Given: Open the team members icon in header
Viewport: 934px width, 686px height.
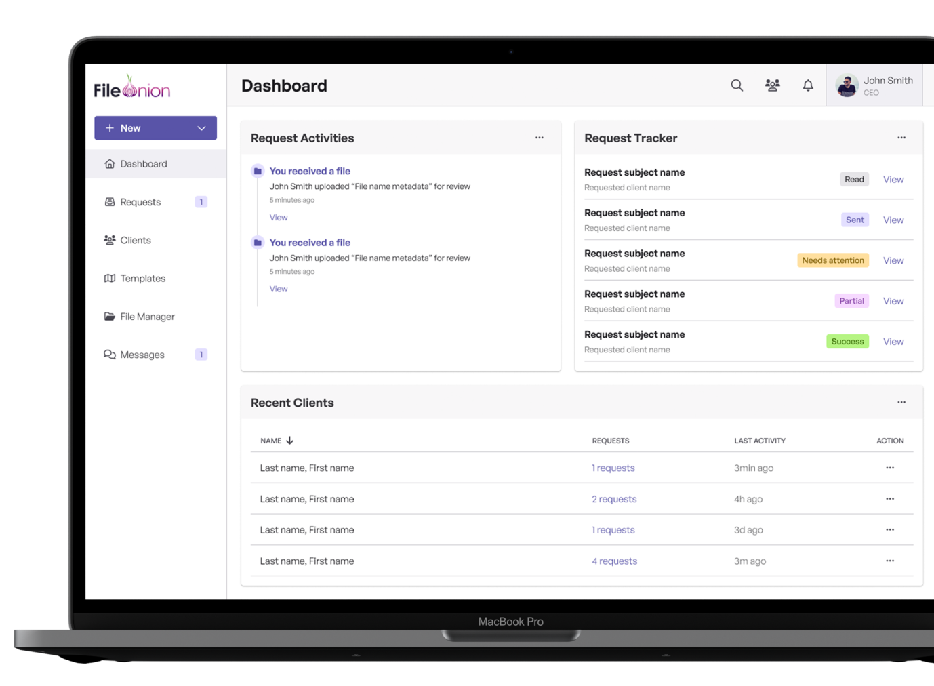Looking at the screenshot, I should tap(772, 85).
